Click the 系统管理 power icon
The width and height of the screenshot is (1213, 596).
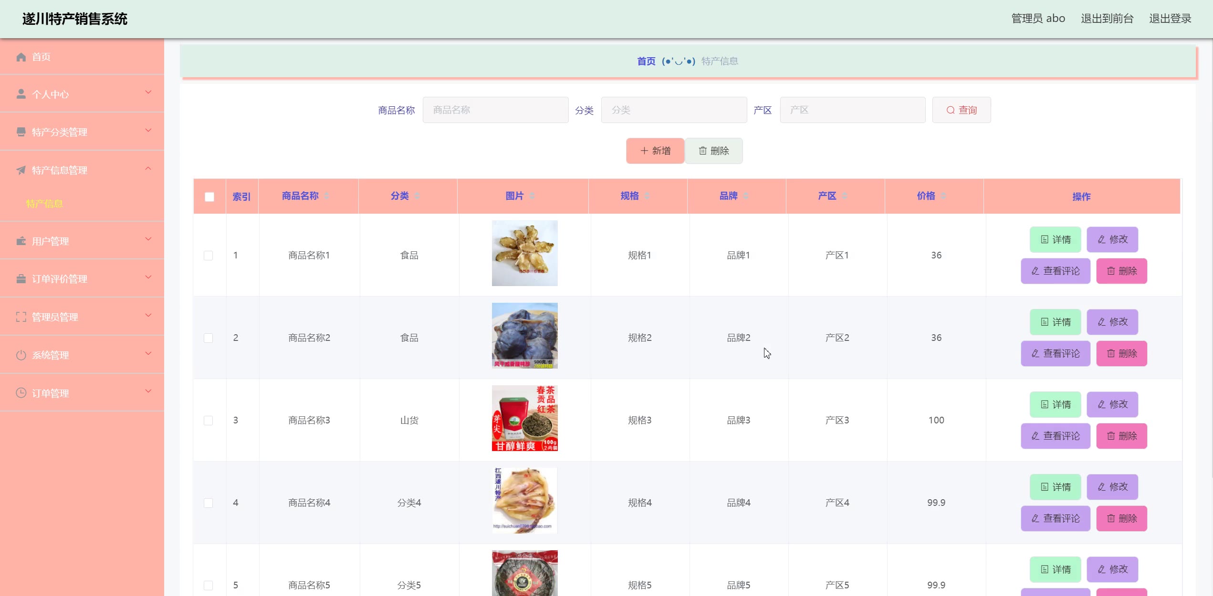click(21, 355)
